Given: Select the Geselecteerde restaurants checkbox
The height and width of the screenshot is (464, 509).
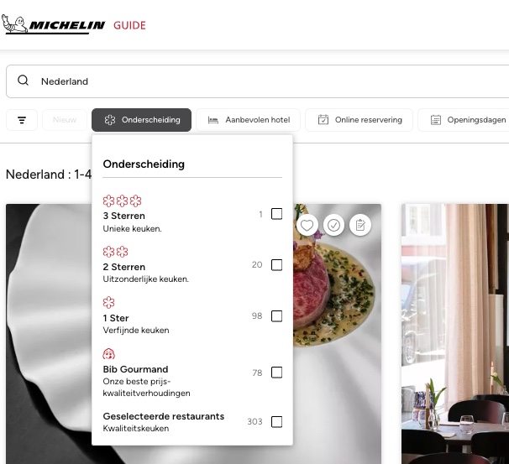Looking at the screenshot, I should [276, 422].
